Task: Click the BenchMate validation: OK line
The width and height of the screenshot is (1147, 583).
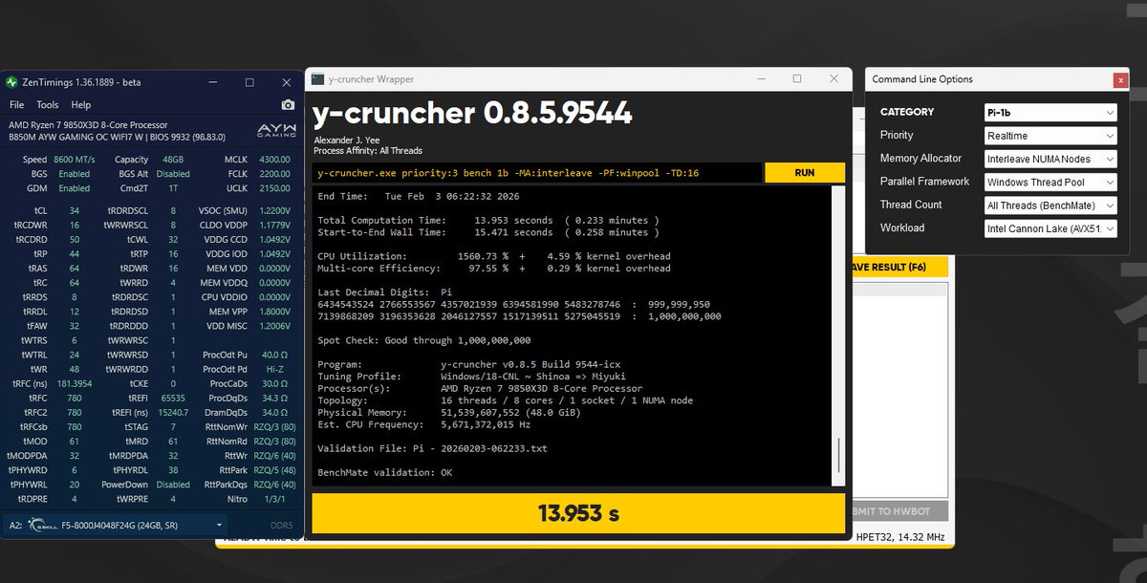Action: (385, 472)
